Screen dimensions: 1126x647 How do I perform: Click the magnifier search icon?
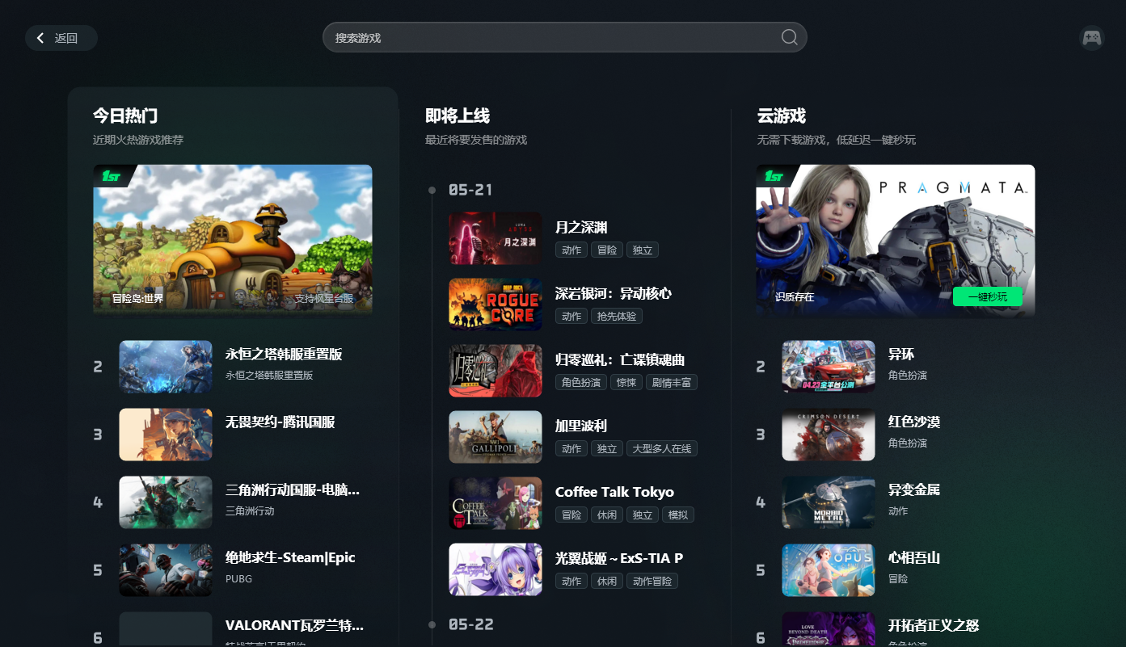click(x=789, y=37)
